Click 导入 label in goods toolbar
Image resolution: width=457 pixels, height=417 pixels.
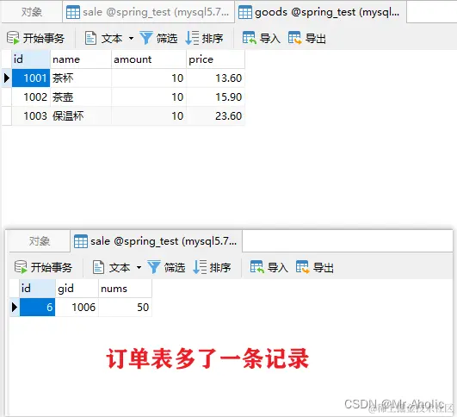270,38
